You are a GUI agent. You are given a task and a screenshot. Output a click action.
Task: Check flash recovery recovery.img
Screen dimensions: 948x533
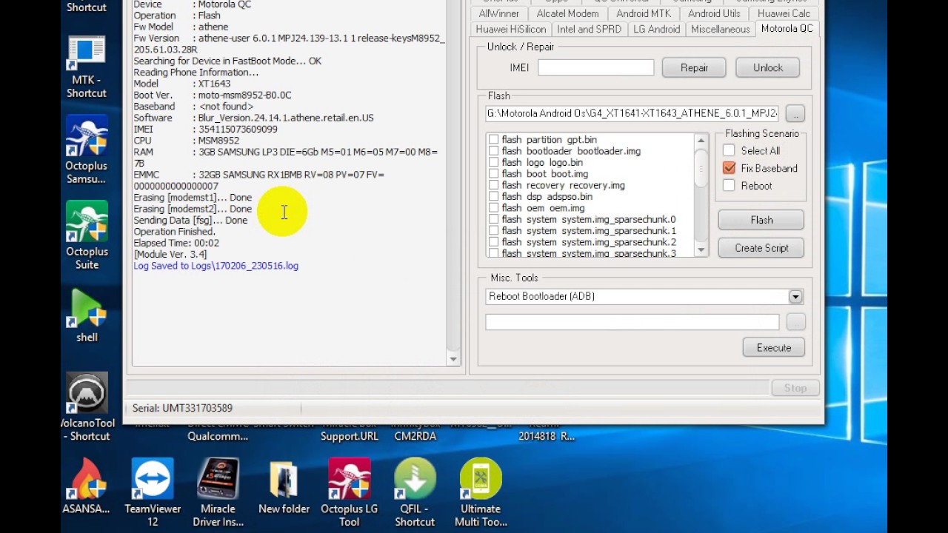click(x=493, y=185)
